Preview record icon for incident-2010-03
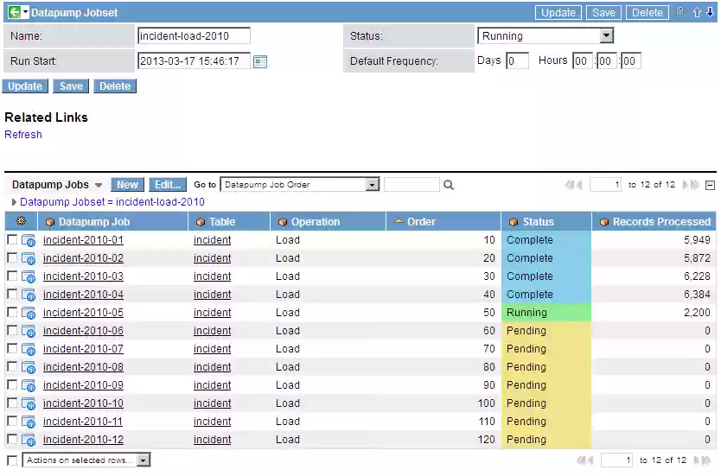The image size is (721, 476). (29, 276)
